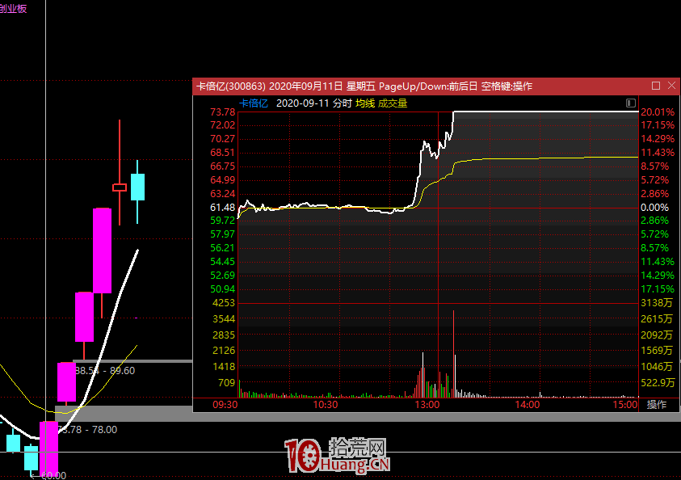Click the 创业板 label at top left

click(13, 8)
